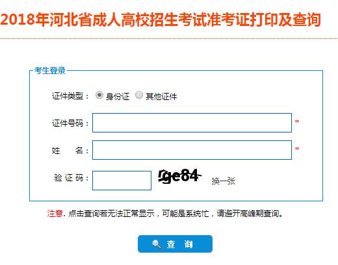Viewport: 338px width, 265px height.
Task: Click the 2018年河北省成人高校招生 page heading
Action: click(161, 19)
